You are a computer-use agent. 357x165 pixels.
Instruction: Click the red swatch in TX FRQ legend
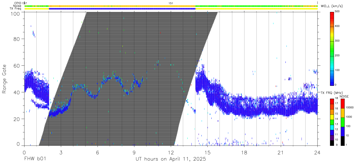pyautogui.click(x=332, y=101)
